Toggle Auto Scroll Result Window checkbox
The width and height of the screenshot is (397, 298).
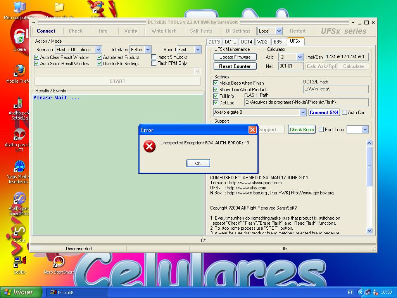point(37,63)
